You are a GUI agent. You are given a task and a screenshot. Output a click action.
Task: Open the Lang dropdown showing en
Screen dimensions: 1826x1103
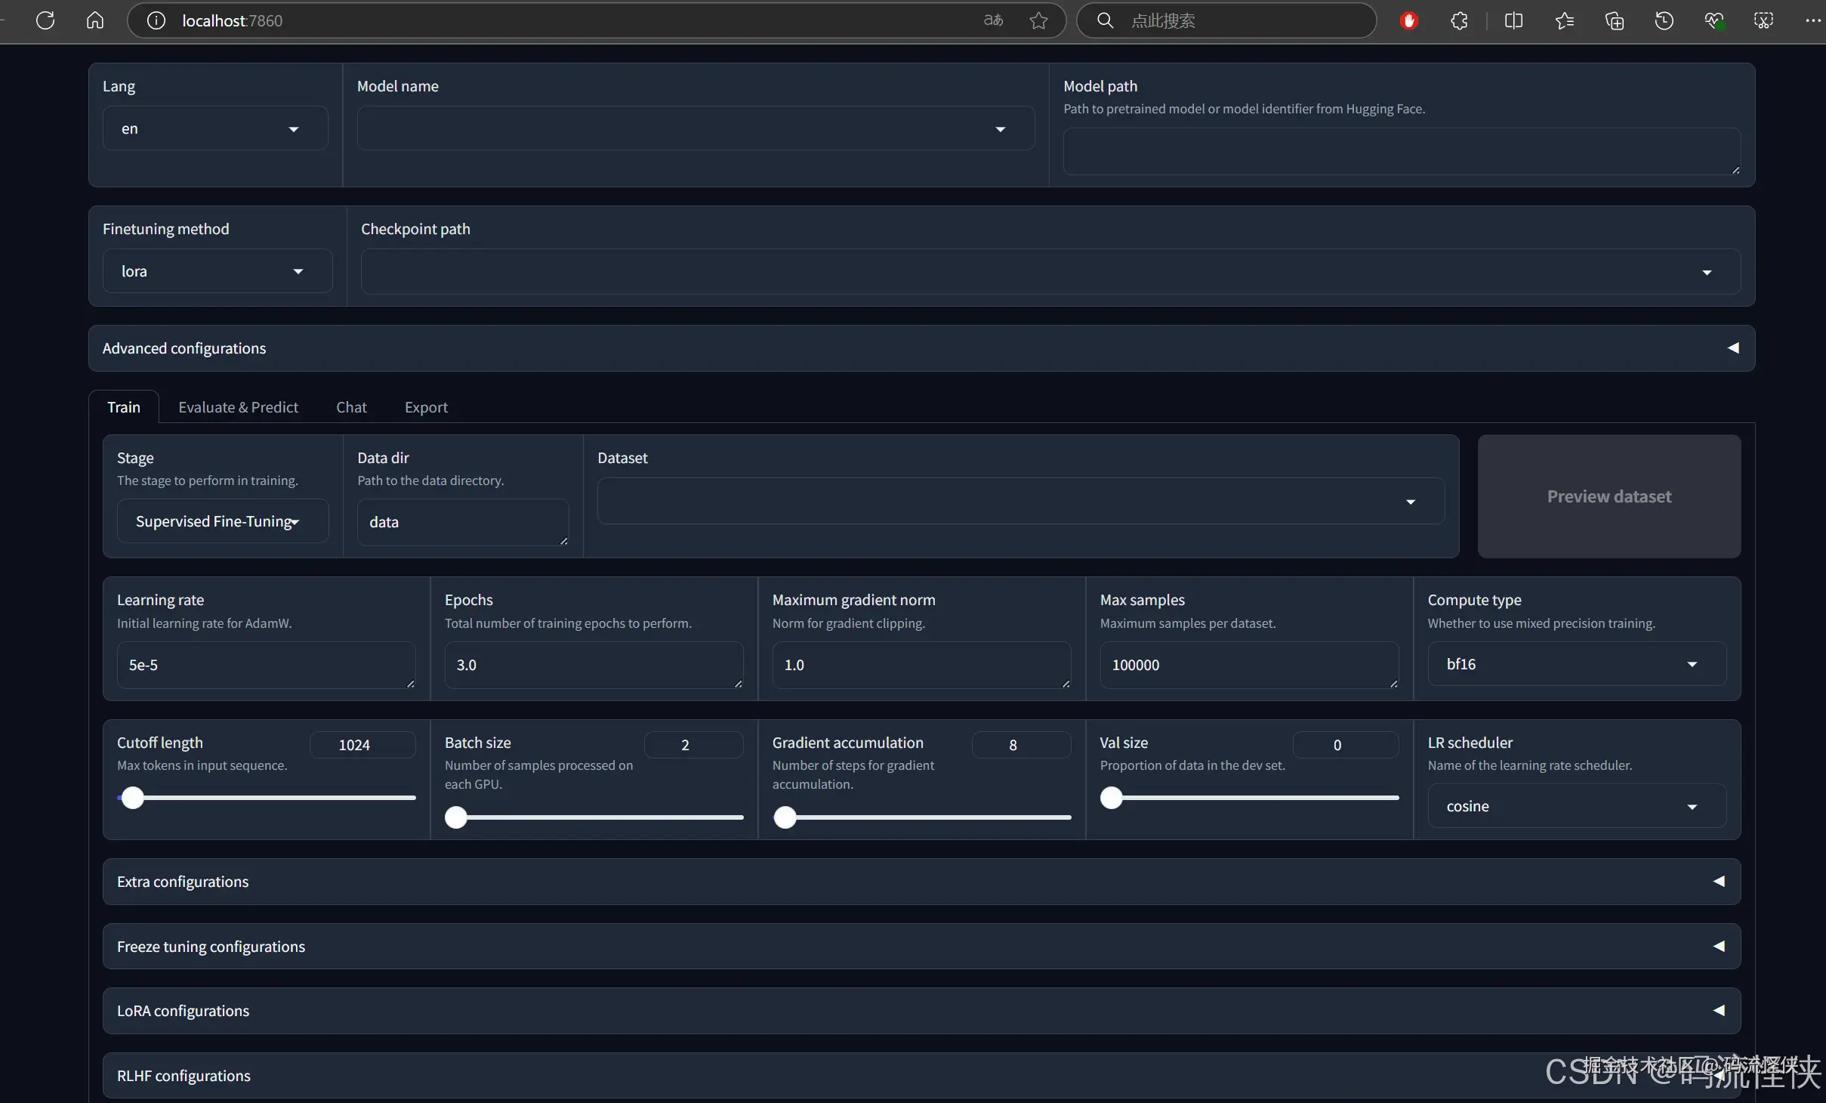[x=215, y=128]
